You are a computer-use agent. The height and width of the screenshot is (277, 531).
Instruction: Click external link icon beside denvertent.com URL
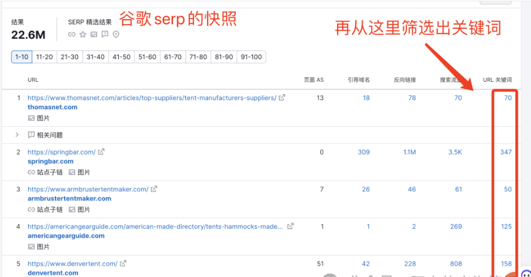click(x=123, y=263)
